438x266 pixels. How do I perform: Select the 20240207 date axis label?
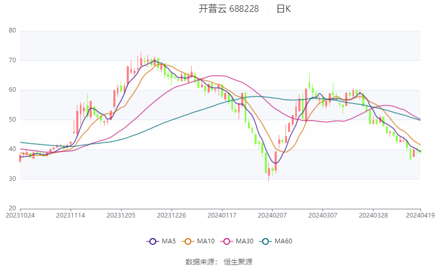(272, 215)
